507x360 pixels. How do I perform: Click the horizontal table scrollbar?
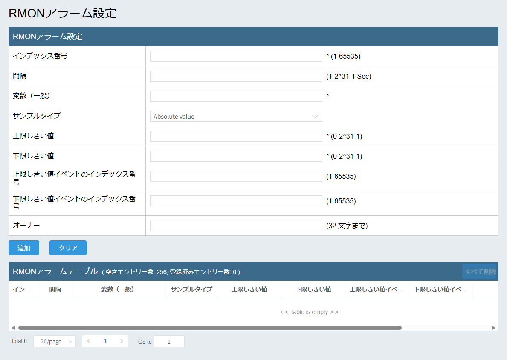pos(210,328)
